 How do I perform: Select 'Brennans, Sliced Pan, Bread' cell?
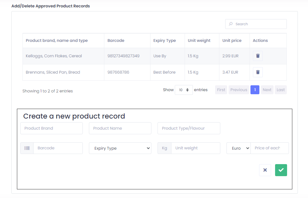pyautogui.click(x=63, y=72)
